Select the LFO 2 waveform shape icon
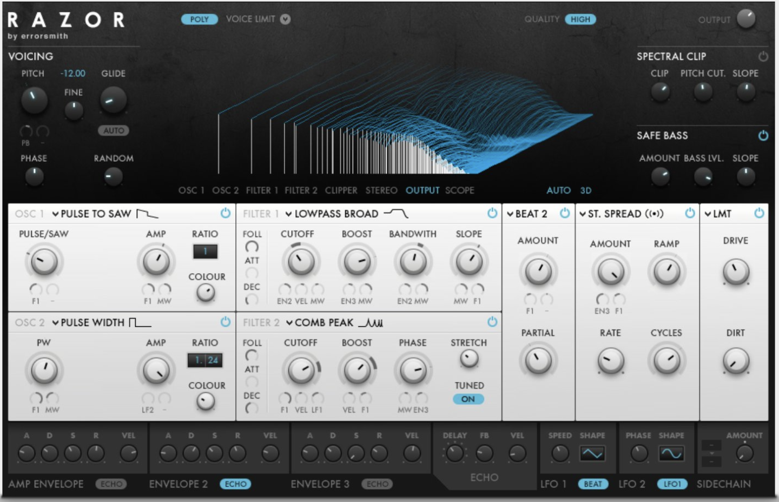 point(671,453)
